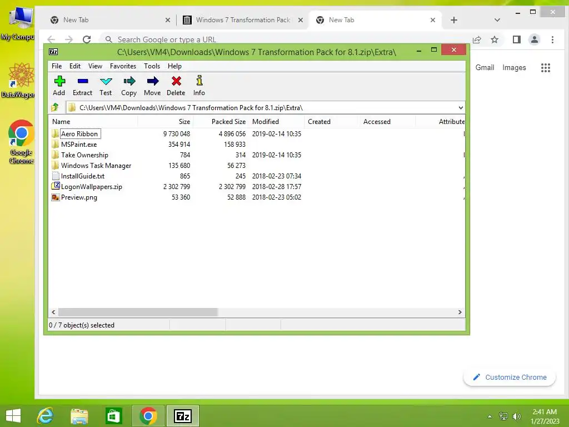Click Chrome back navigation arrow
Image resolution: width=569 pixels, height=427 pixels.
click(x=51, y=39)
